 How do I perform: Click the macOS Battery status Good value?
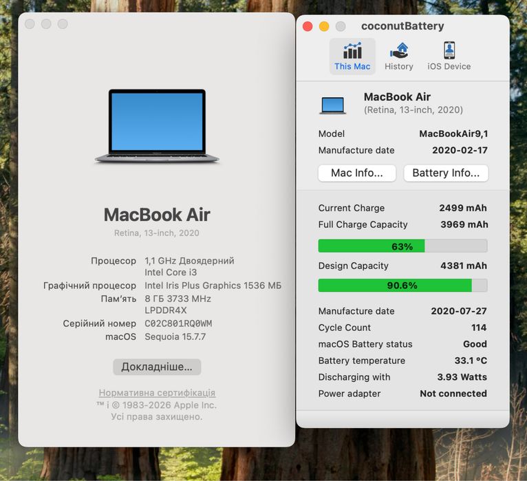pyautogui.click(x=475, y=344)
